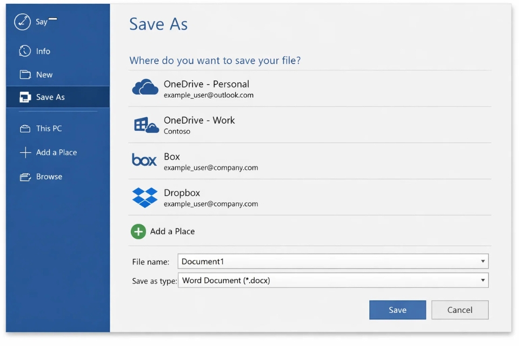Click the This PC icon in sidebar
This screenshot has height=346, width=519.
pos(25,129)
